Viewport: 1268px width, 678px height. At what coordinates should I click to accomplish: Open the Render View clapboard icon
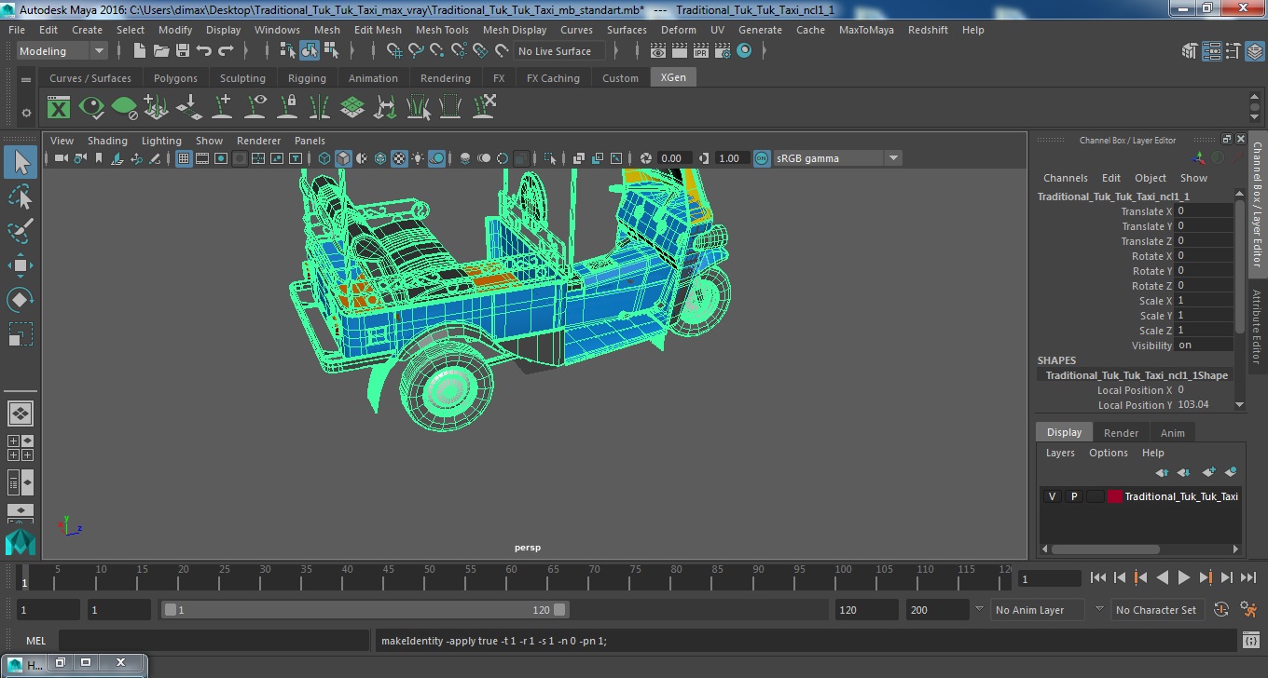658,51
